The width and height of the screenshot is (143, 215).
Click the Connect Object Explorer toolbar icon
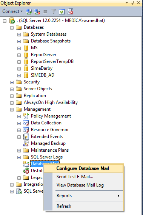[29, 11]
